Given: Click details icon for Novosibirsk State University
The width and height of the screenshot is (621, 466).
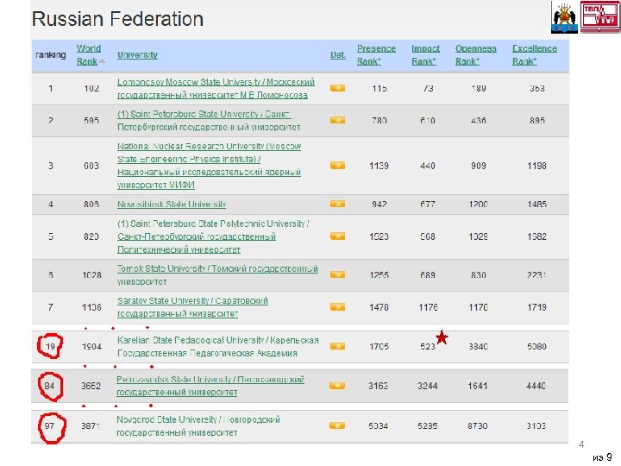Looking at the screenshot, I should click(x=337, y=204).
